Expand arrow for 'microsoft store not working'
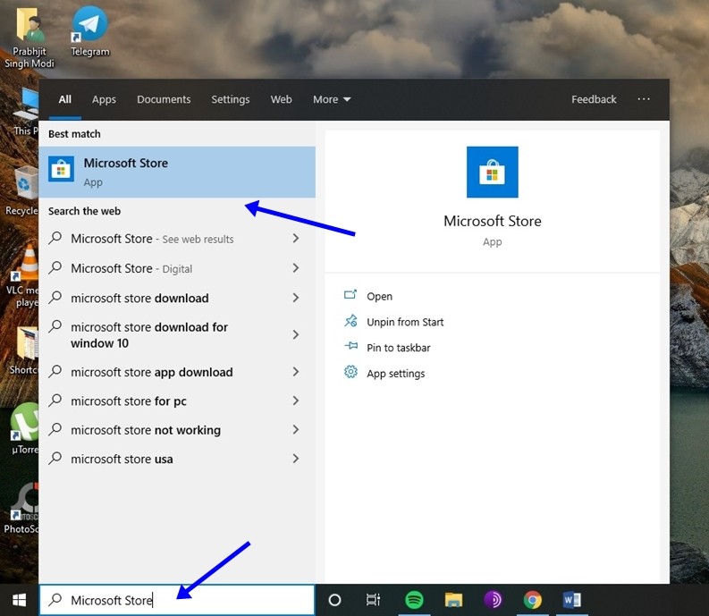Screen dimensions: 709x616 (x=296, y=430)
